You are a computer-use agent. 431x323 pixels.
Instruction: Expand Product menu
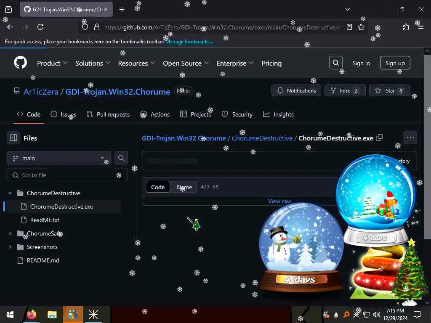click(52, 63)
